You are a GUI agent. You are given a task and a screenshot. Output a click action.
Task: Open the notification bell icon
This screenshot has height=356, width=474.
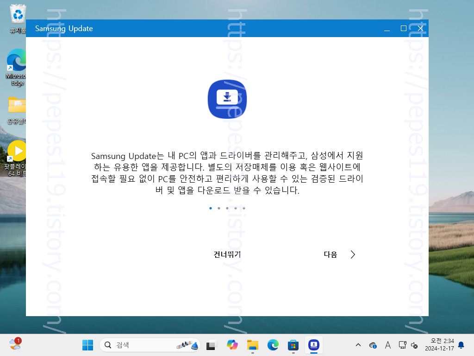(x=462, y=345)
